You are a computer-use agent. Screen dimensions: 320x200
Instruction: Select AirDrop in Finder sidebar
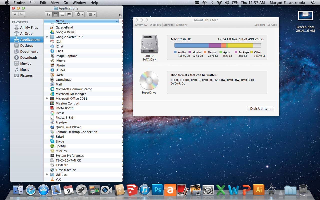pyautogui.click(x=27, y=33)
